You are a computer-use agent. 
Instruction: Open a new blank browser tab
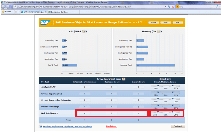pos(77,12)
